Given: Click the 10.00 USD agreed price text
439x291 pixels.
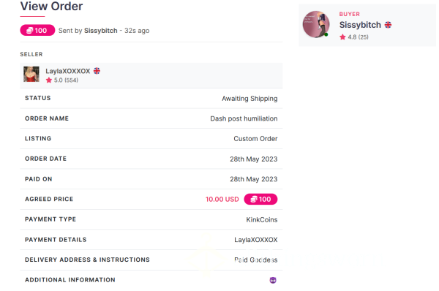Looking at the screenshot, I should (x=222, y=199).
